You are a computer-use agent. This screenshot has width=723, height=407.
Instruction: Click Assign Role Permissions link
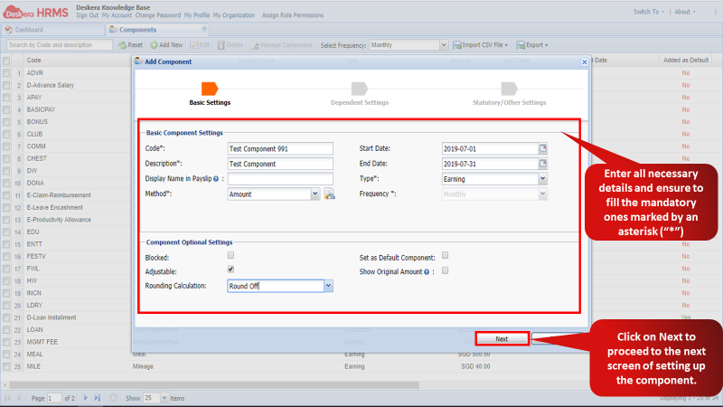click(x=293, y=15)
